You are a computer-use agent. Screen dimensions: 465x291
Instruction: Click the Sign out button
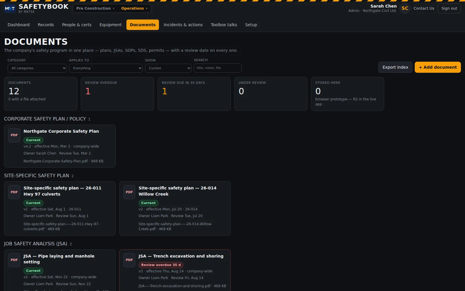coord(449,8)
